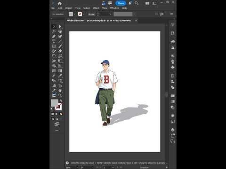Viewport: 226px width, 169px height.
Task: Click the fill swatch in control bar
Action: tap(71, 14)
